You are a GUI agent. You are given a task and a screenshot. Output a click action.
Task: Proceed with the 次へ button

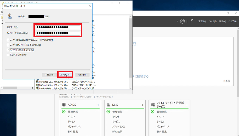[65, 75]
